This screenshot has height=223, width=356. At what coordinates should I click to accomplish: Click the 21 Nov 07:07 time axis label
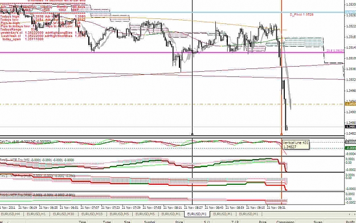[90, 208]
